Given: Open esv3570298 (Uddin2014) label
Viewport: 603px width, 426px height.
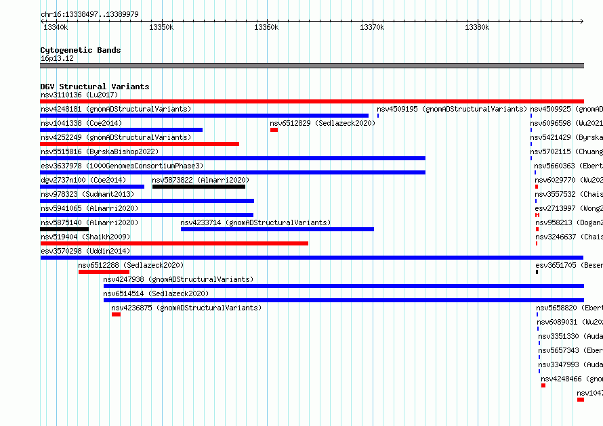Looking at the screenshot, I should (x=85, y=251).
